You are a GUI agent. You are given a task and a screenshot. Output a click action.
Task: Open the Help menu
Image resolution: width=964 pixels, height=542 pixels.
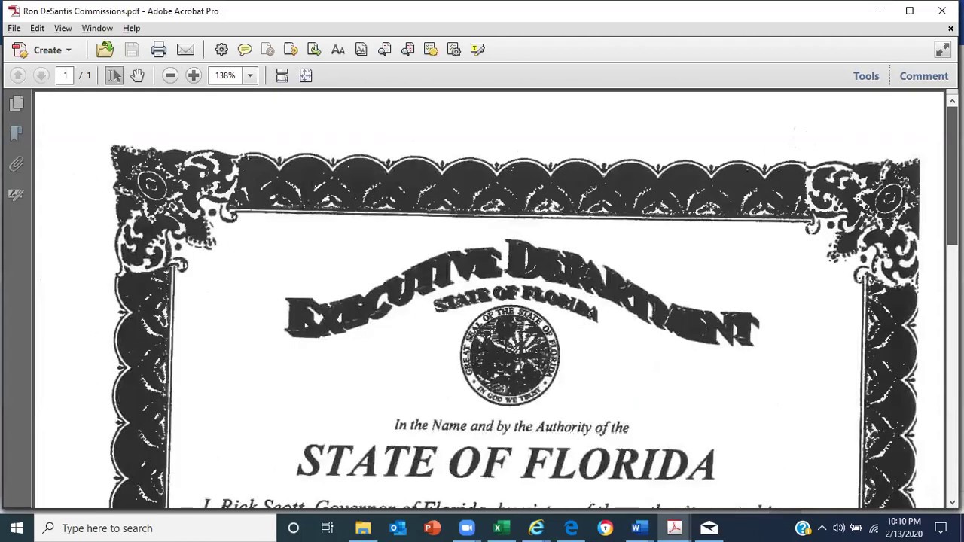[x=131, y=28]
